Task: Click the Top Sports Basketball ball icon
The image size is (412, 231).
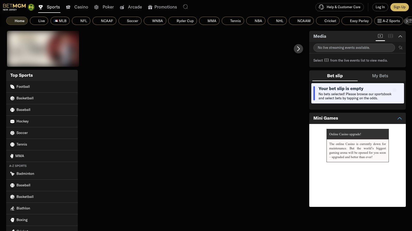Action: [x=12, y=98]
